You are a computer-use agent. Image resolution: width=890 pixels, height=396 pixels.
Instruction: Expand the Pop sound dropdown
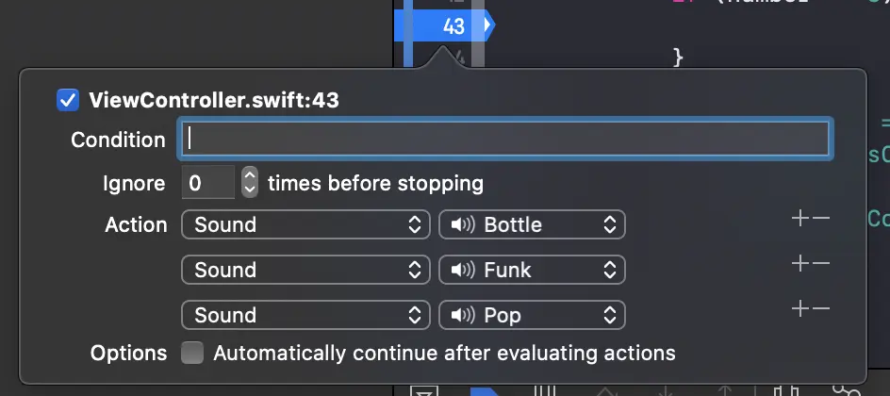[x=532, y=315]
